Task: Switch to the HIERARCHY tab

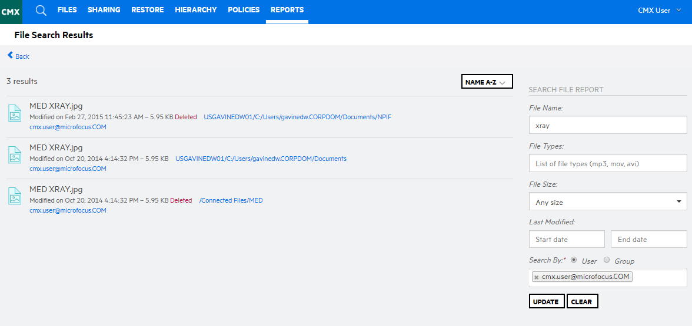Action: [x=195, y=9]
